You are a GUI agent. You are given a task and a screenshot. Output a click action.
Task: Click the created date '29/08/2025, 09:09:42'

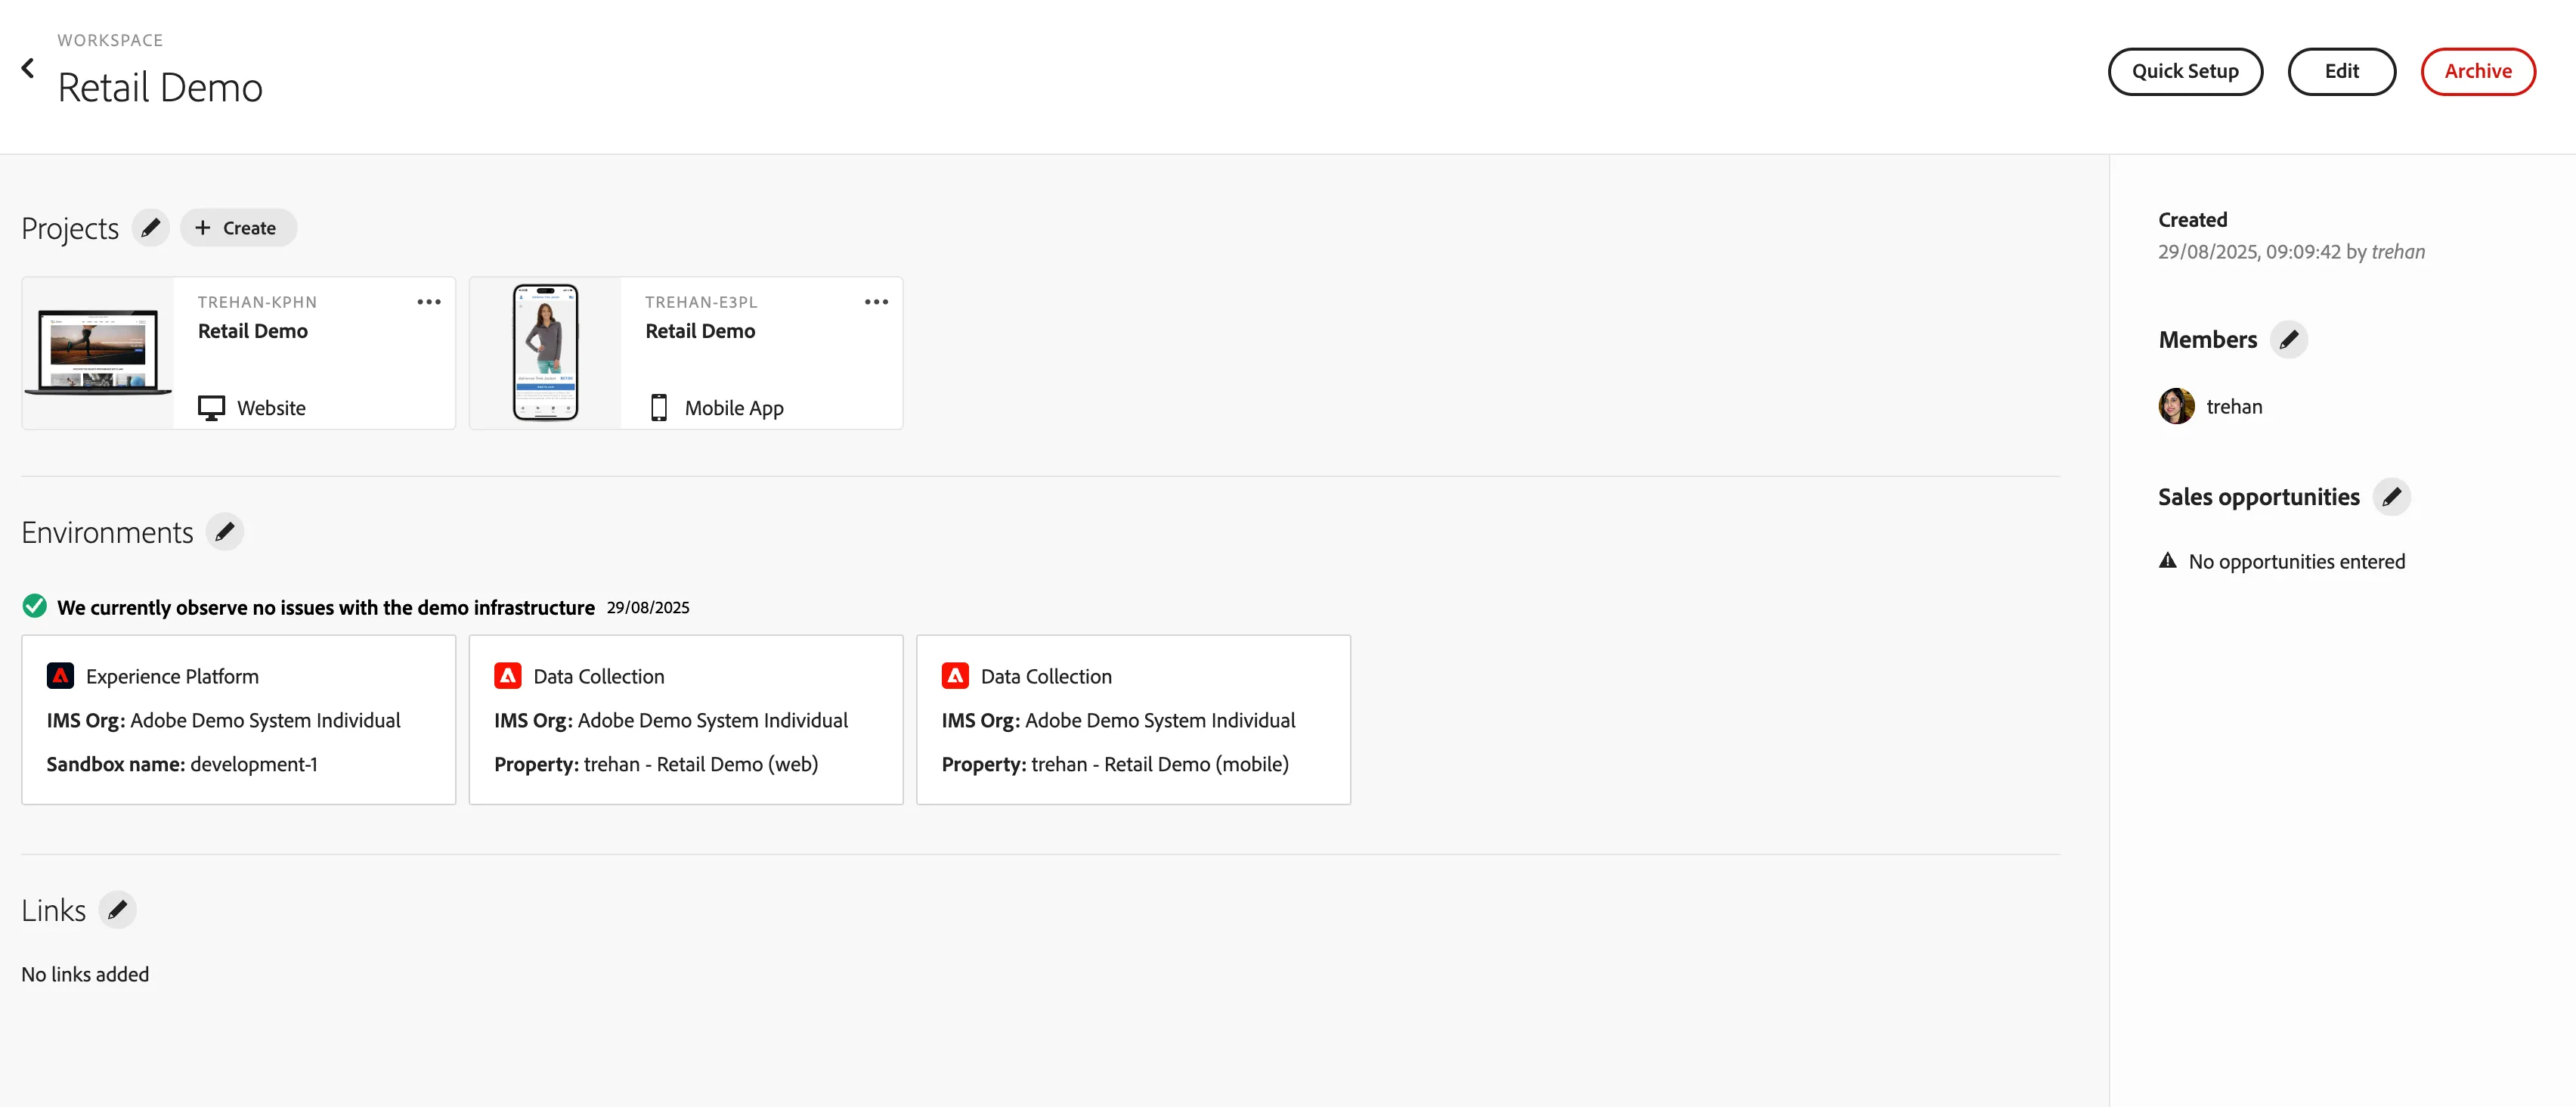click(x=2249, y=252)
